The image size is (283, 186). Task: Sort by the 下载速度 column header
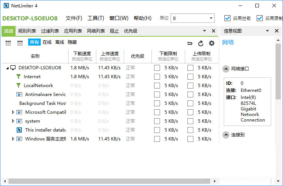[x=82, y=56]
